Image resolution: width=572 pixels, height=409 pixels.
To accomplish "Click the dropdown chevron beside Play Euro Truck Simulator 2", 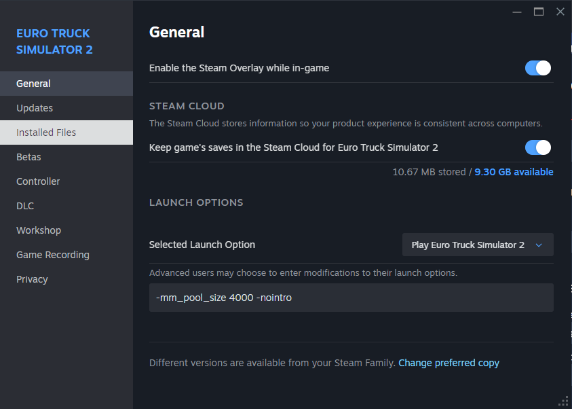I will pos(539,245).
